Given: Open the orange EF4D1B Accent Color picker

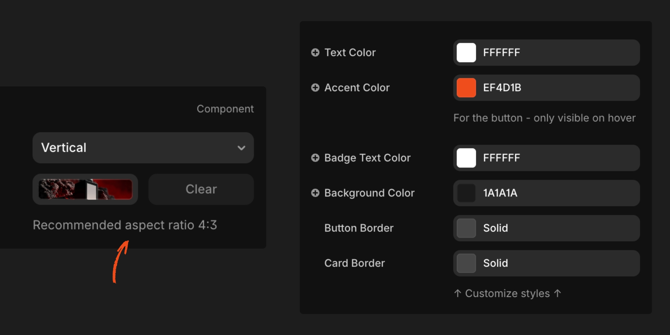Looking at the screenshot, I should (x=466, y=88).
